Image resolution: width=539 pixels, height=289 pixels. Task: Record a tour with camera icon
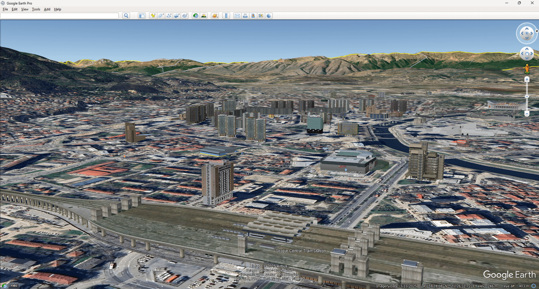185,16
